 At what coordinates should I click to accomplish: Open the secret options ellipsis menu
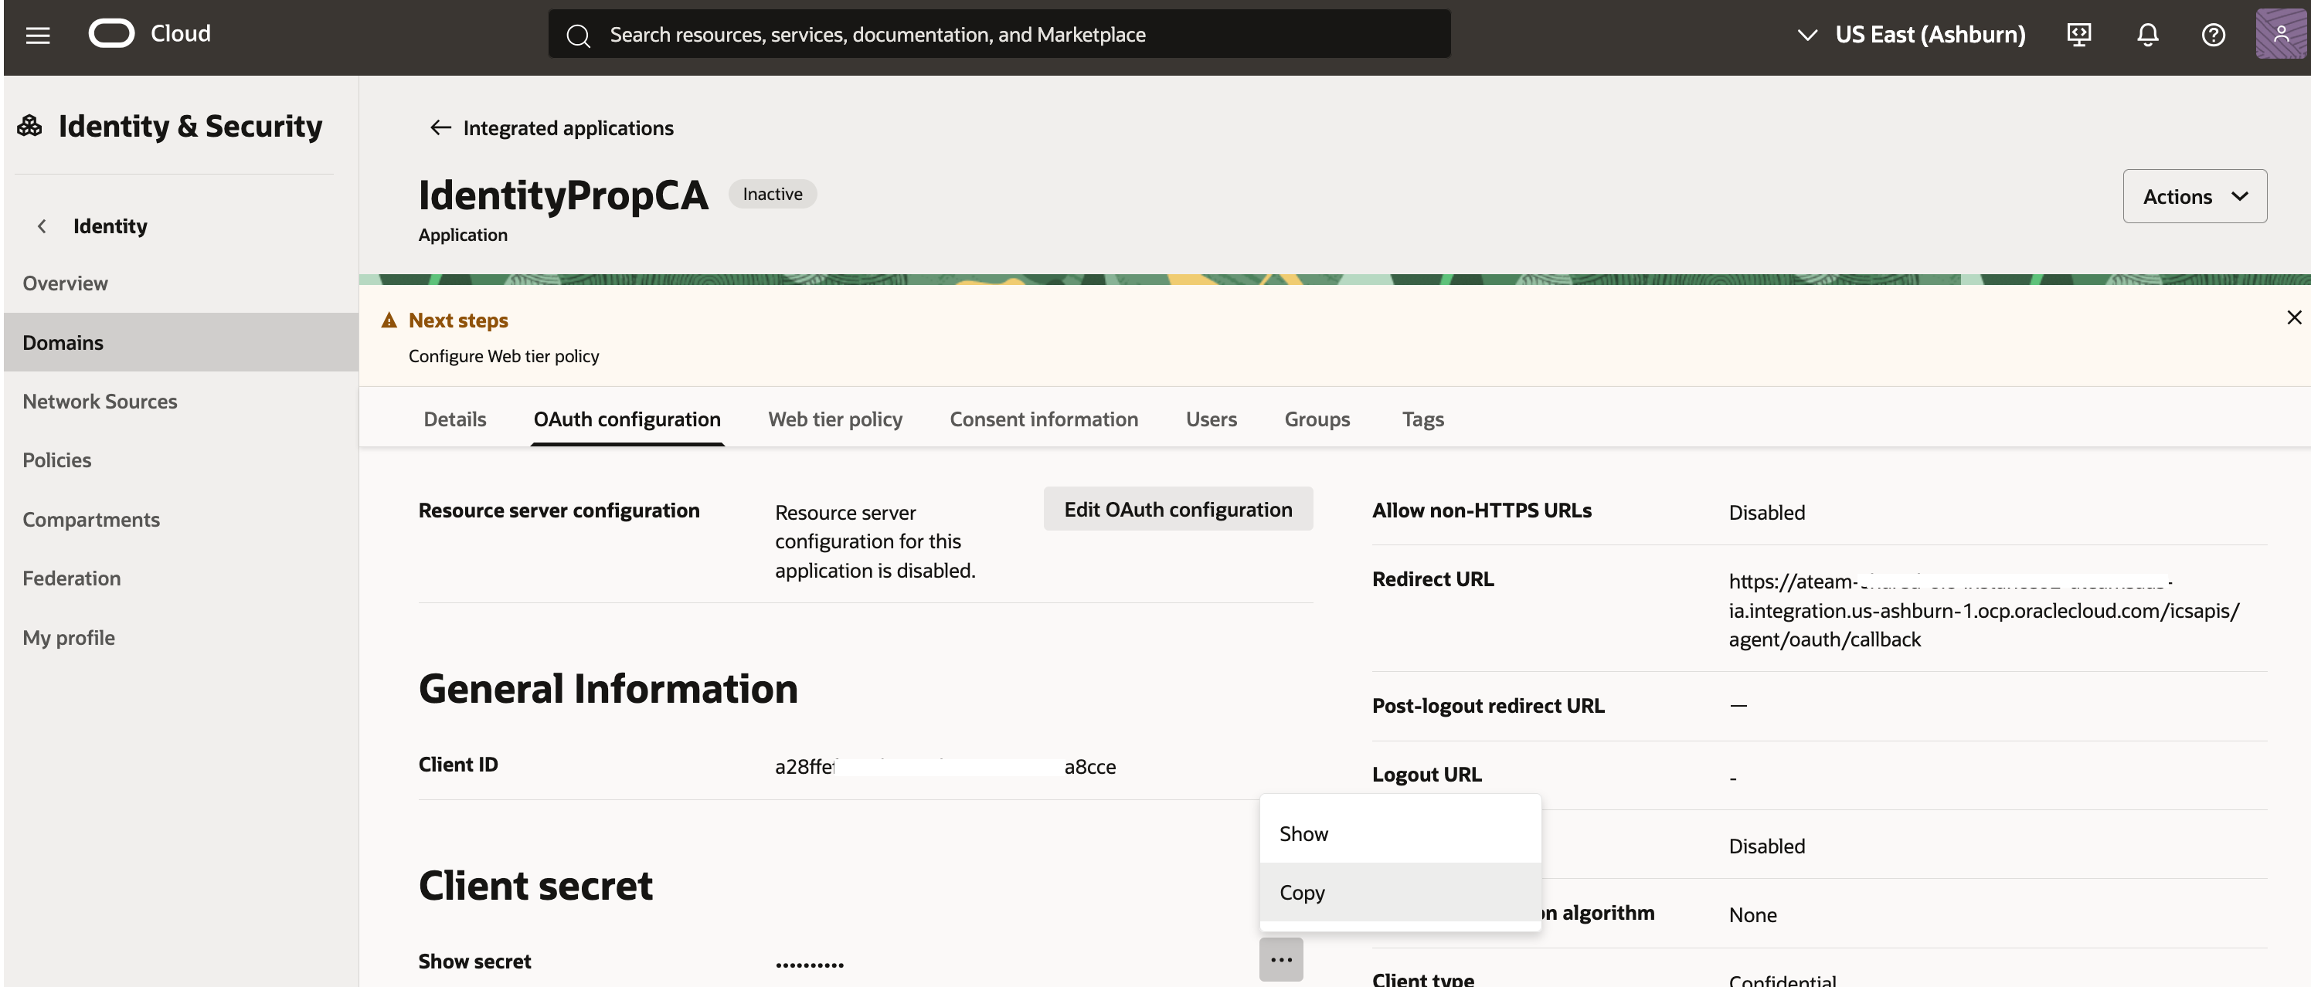point(1280,958)
